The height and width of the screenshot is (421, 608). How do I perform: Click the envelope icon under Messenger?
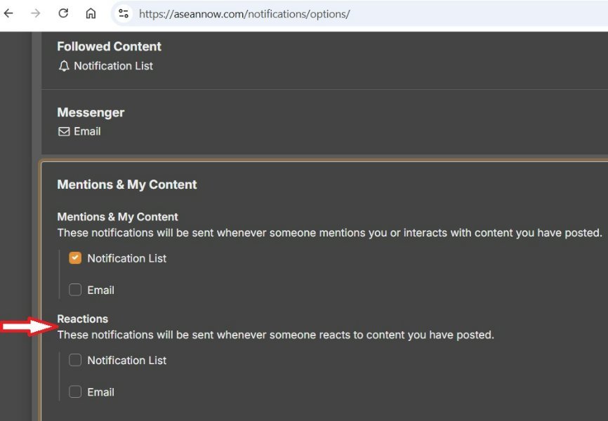click(x=64, y=131)
